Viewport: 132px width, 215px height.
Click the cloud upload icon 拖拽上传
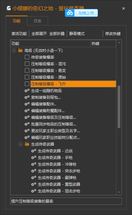point(70,13)
